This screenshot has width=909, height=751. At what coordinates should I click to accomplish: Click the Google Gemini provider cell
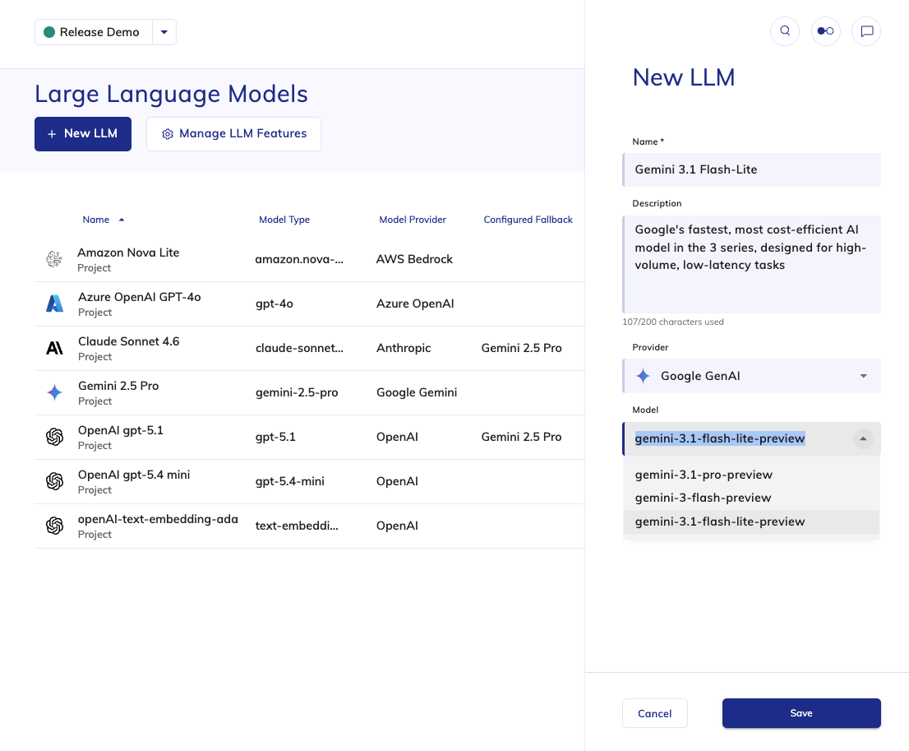click(416, 393)
